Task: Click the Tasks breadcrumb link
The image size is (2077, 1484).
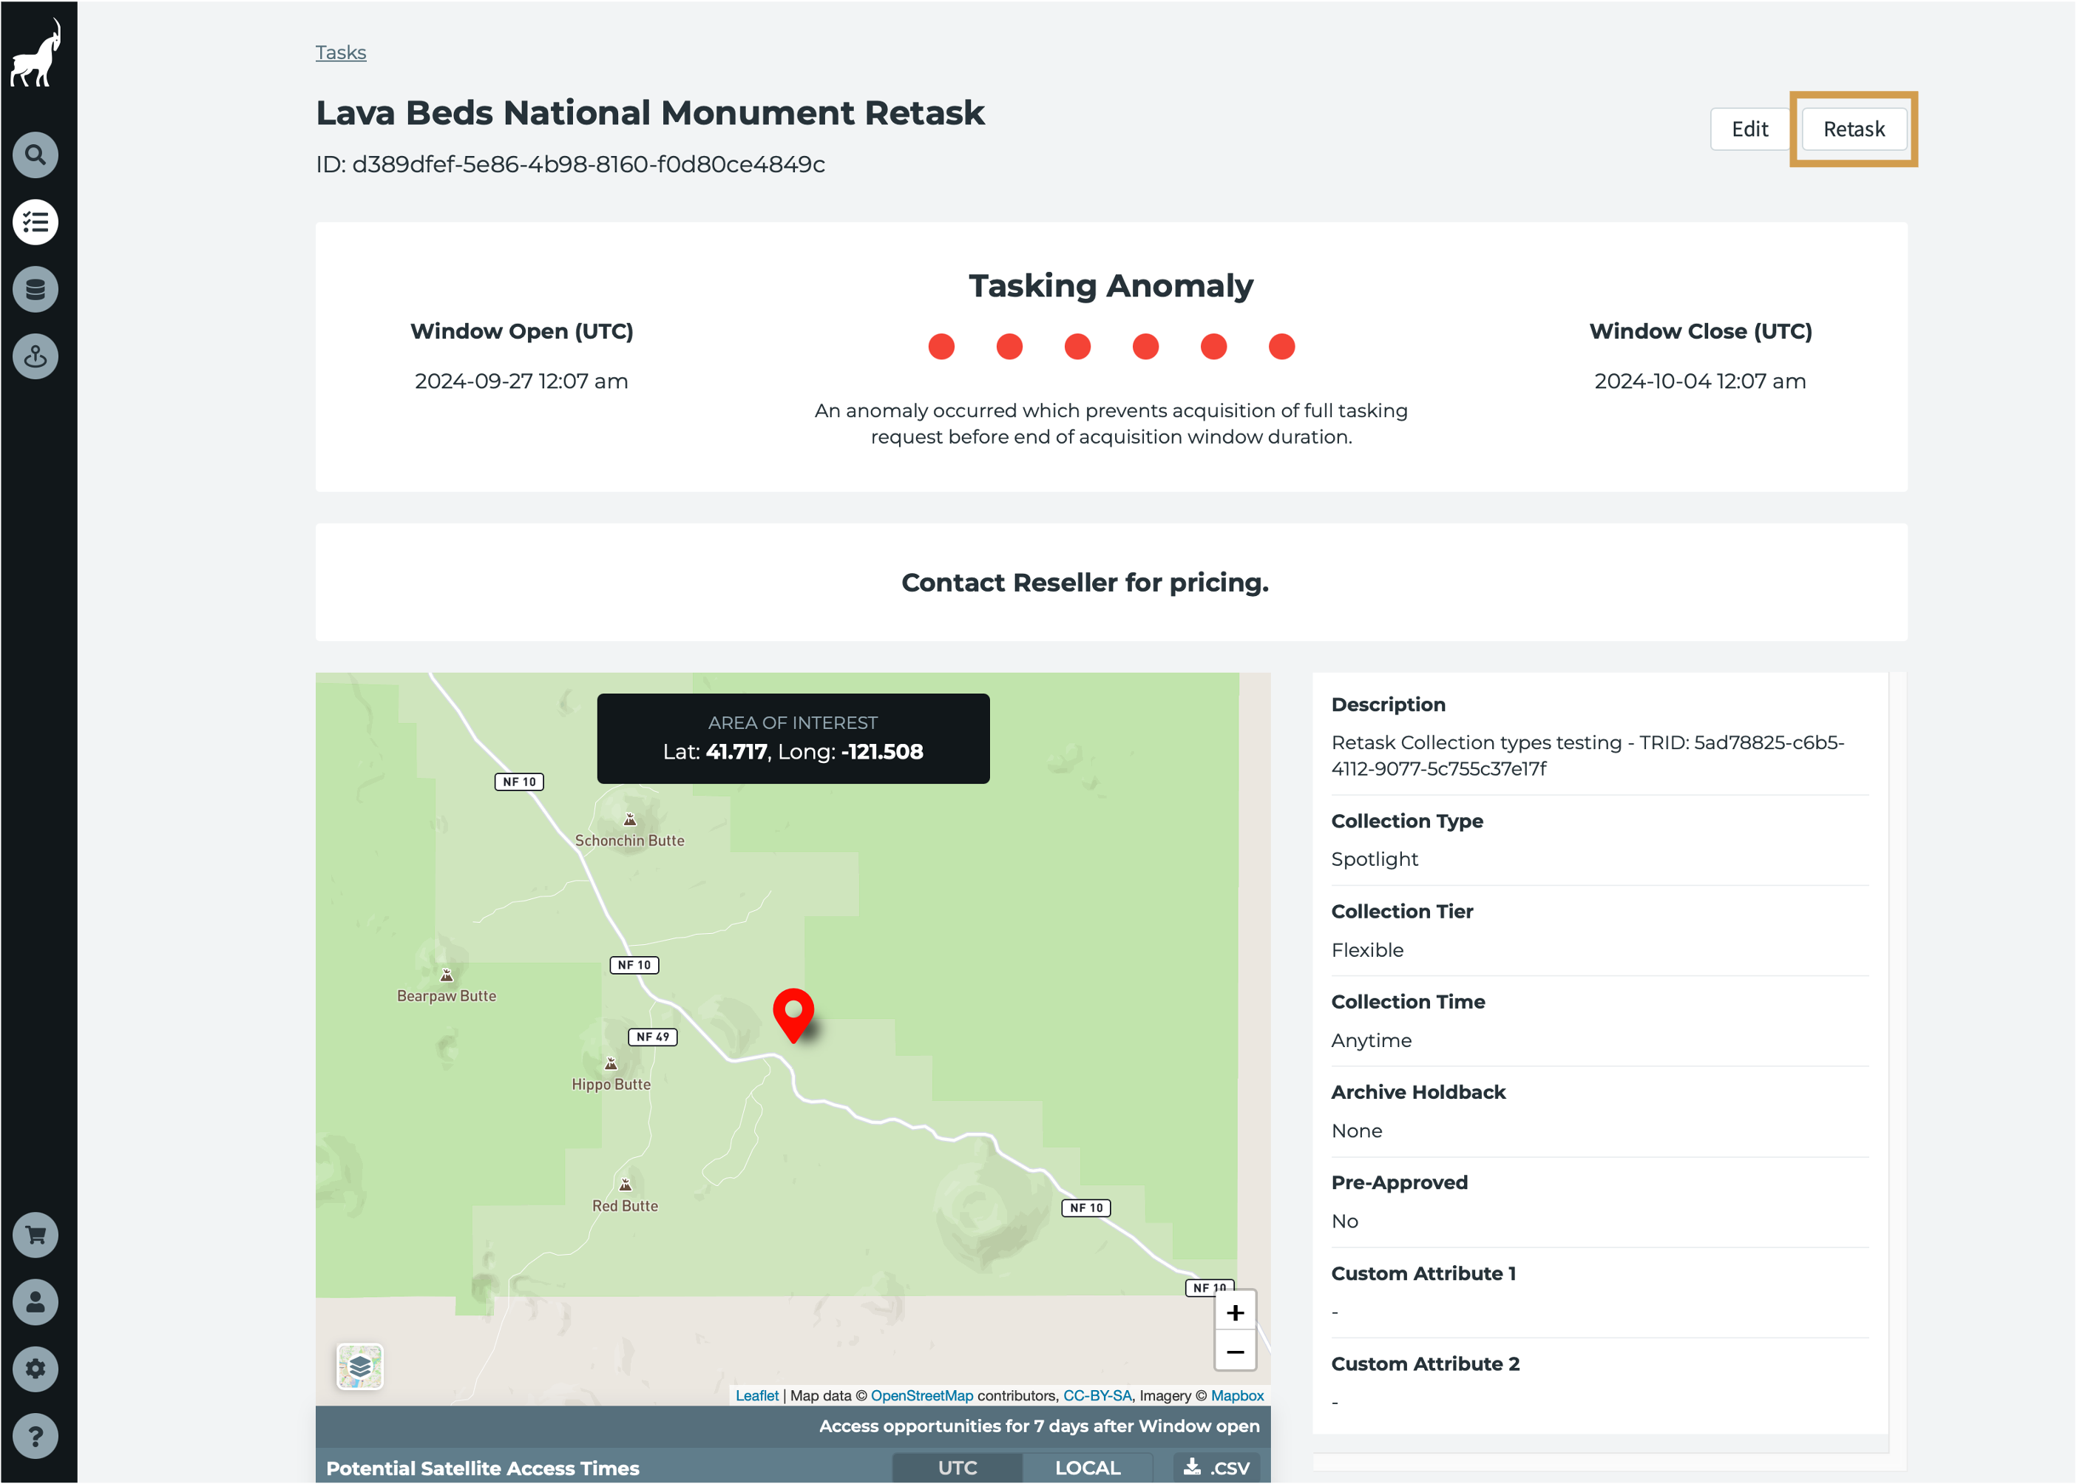Action: [x=341, y=53]
